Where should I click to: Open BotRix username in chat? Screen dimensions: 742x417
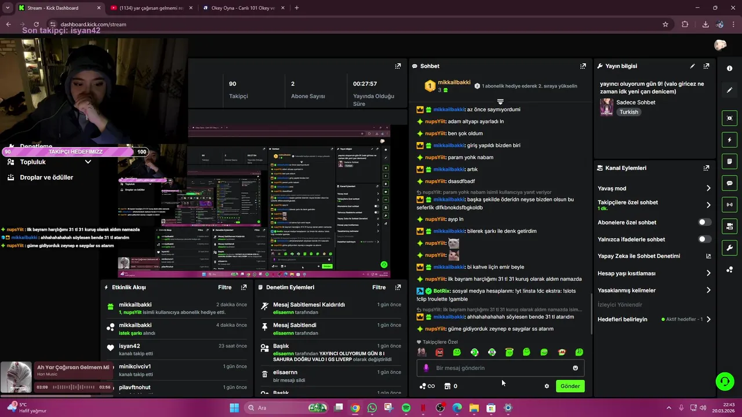(x=442, y=291)
